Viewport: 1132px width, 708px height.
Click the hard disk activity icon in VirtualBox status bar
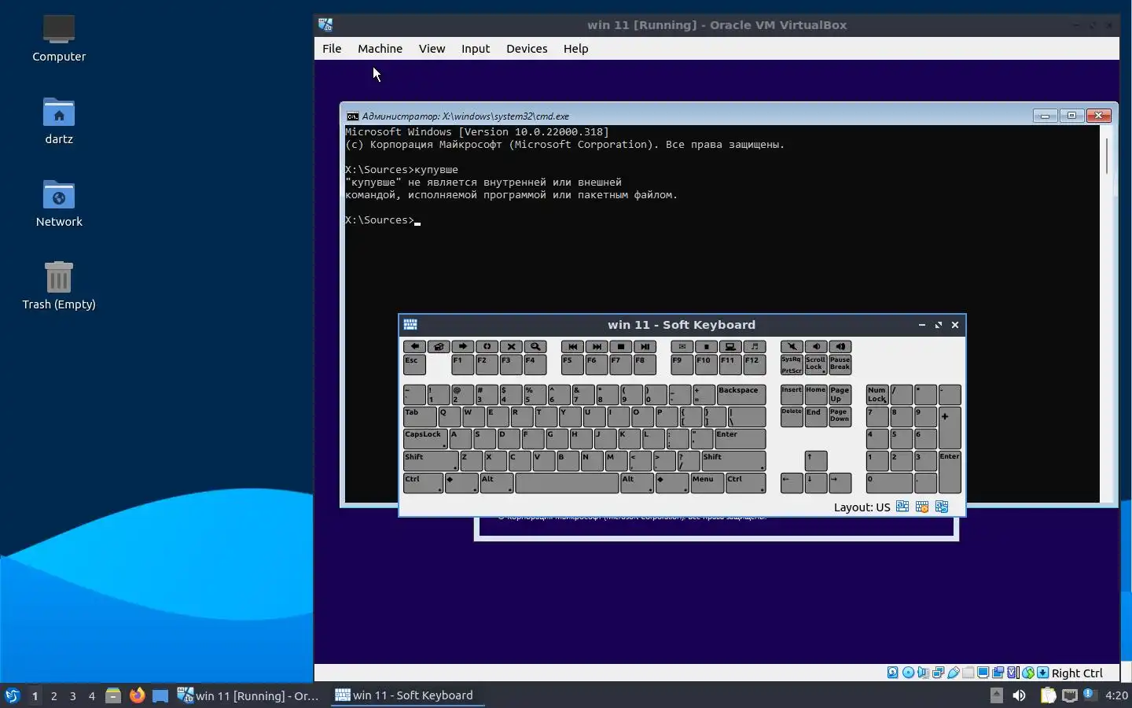pyautogui.click(x=893, y=673)
